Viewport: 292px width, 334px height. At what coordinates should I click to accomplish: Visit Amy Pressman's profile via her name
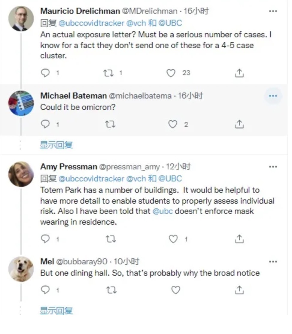[x=68, y=167]
